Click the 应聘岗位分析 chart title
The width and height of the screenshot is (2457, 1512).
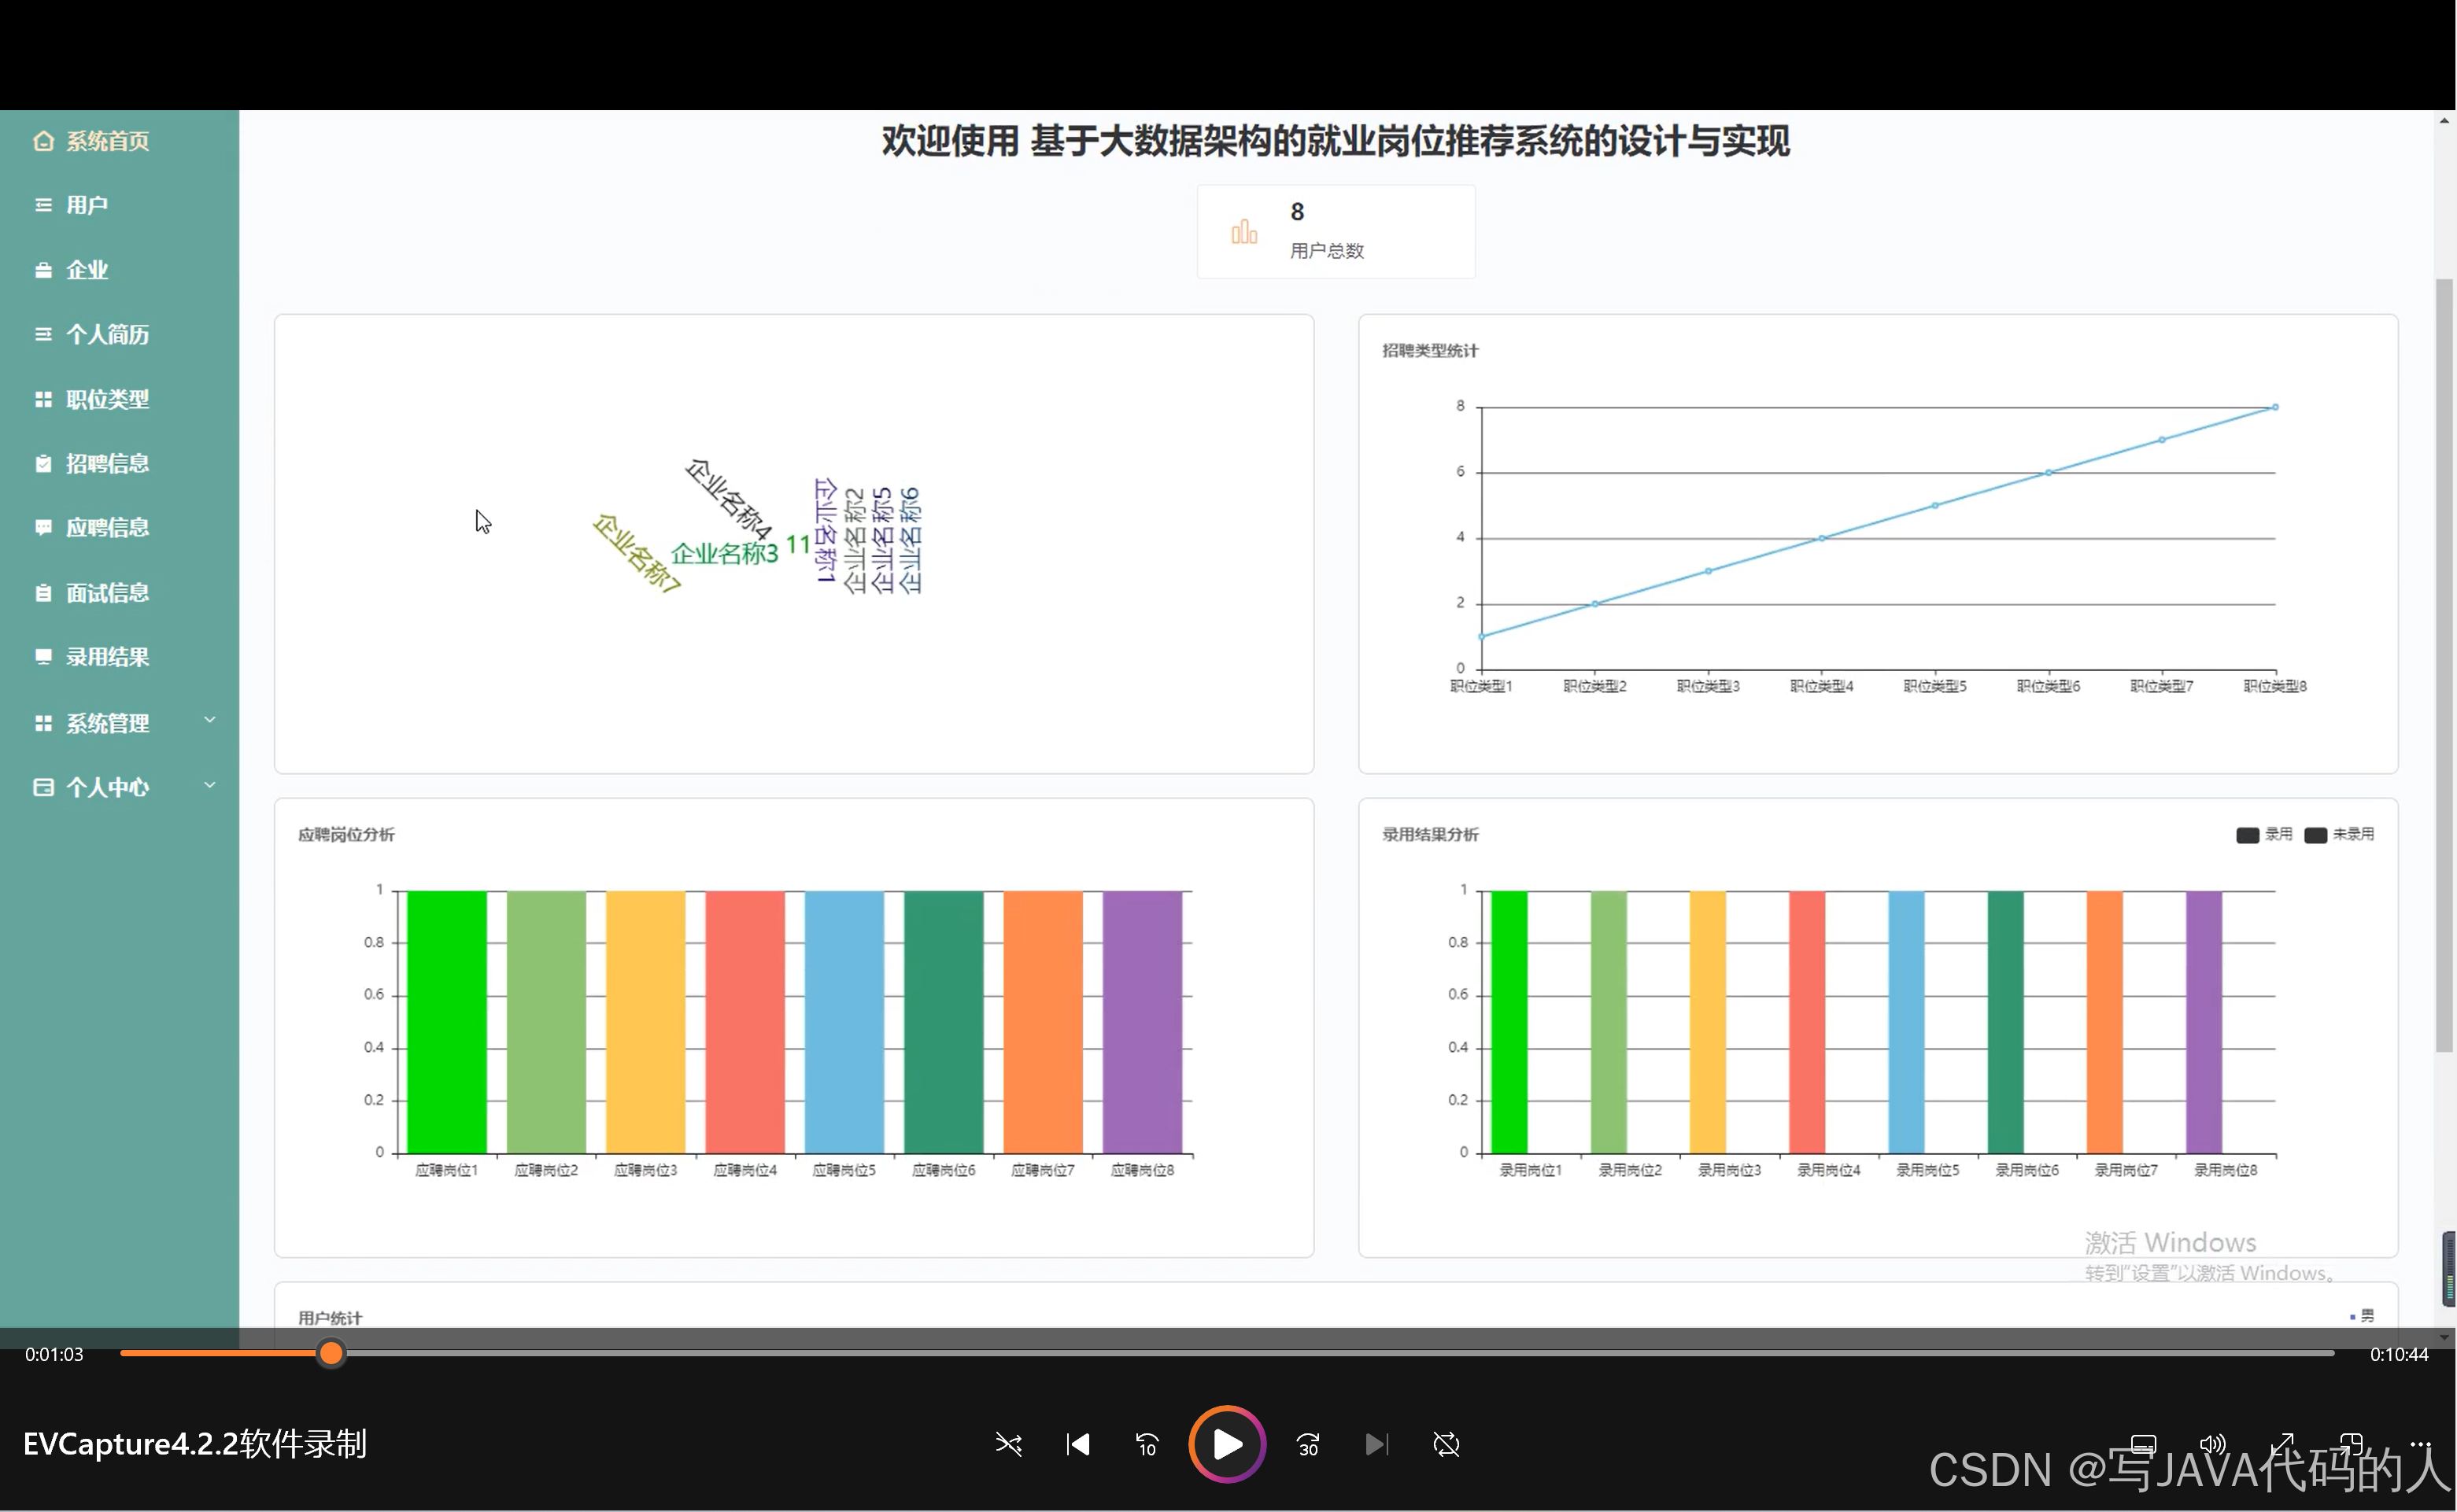tap(346, 834)
